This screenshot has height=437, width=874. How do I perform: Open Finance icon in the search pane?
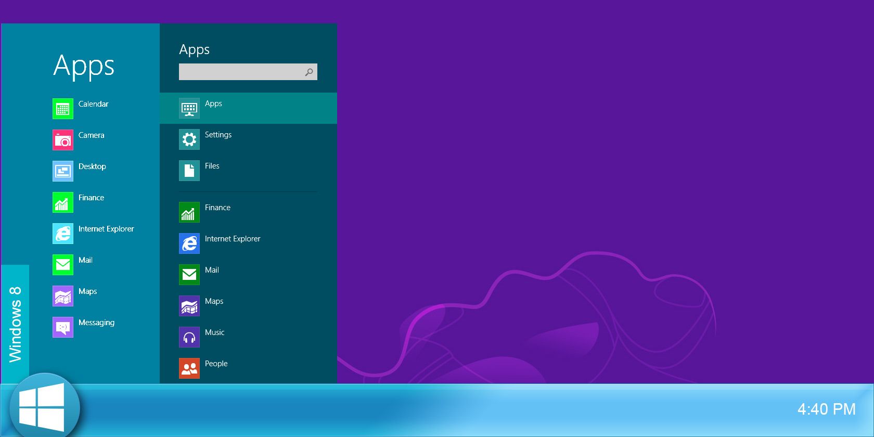point(189,212)
